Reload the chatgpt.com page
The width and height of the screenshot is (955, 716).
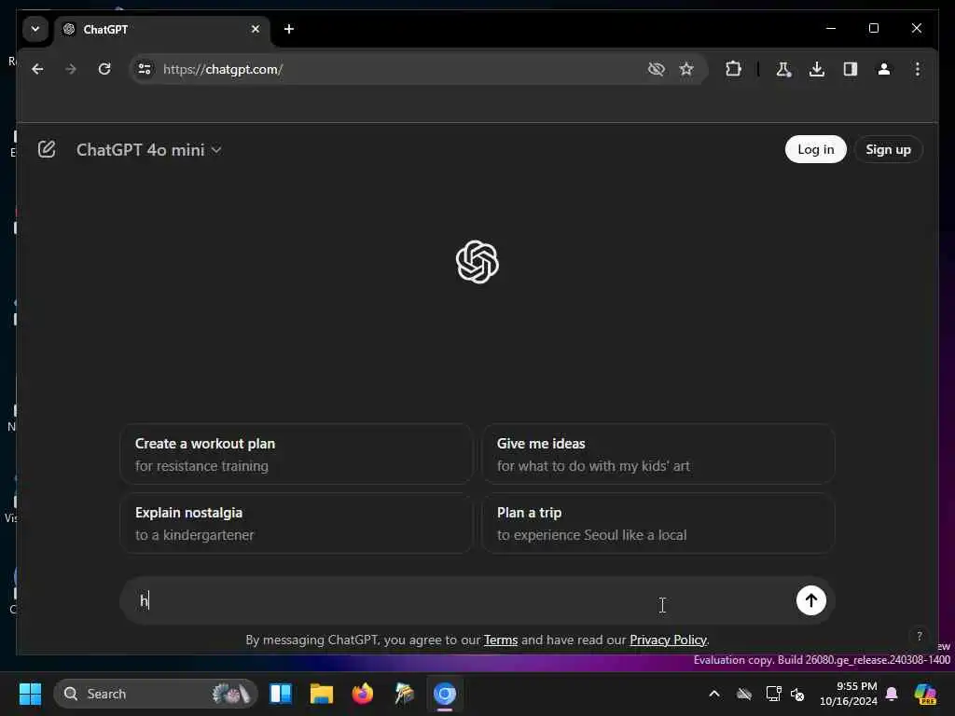coord(104,69)
